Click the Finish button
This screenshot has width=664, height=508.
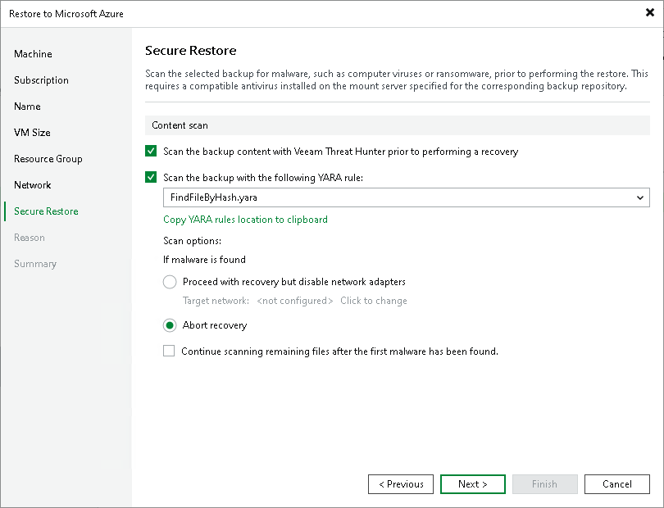544,484
